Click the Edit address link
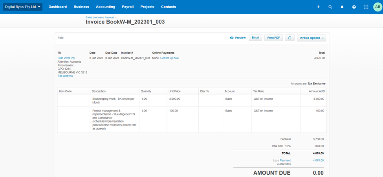This screenshot has height=177, width=383. (x=65, y=76)
